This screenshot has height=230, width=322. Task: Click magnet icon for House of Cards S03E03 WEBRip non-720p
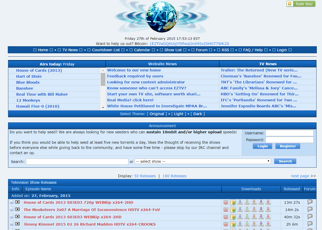click(226, 217)
